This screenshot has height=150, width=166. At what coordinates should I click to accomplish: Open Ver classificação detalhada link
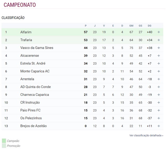coord(146,135)
